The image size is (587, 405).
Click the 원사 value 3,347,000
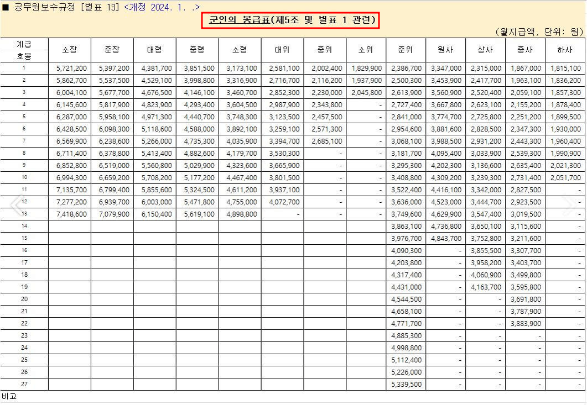point(446,69)
